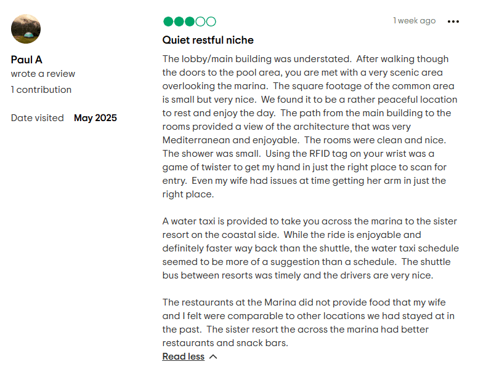Select the fifth empty rating bubble
The image size is (478, 367).
point(211,22)
